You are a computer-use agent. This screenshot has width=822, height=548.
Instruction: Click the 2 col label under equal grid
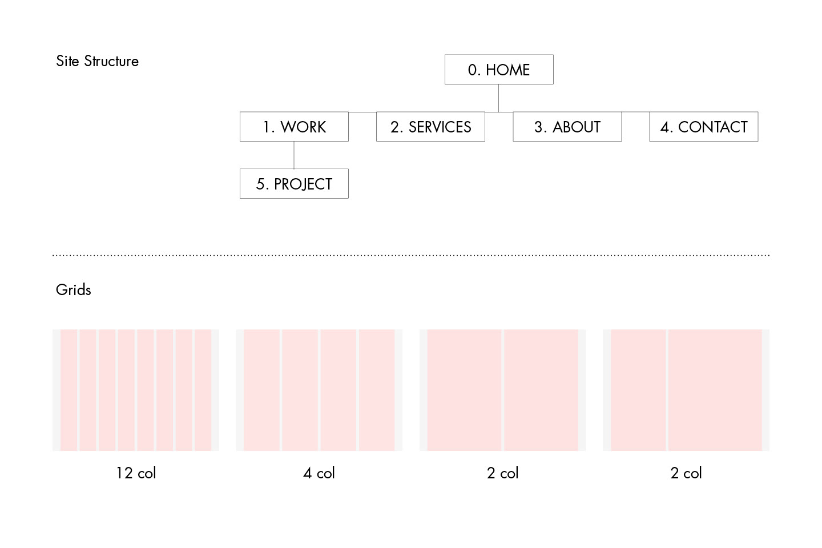click(x=503, y=473)
